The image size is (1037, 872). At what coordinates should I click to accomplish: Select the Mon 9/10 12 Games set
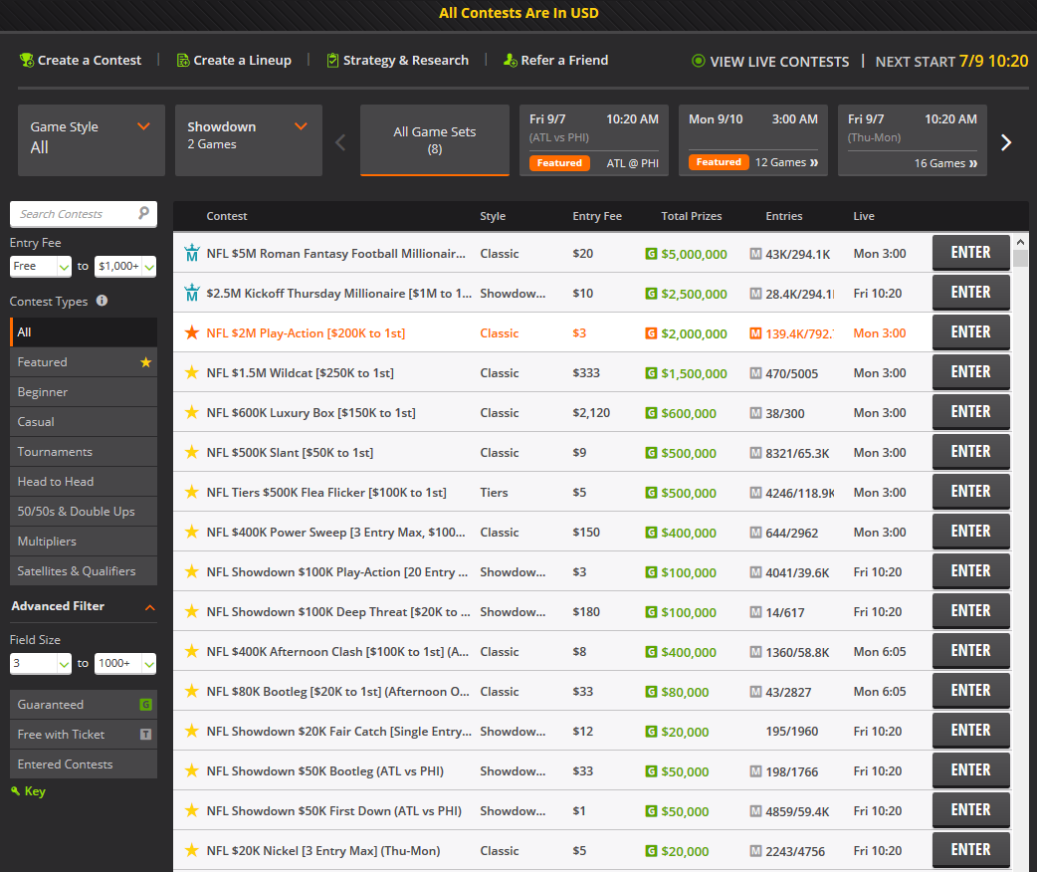coord(753,140)
